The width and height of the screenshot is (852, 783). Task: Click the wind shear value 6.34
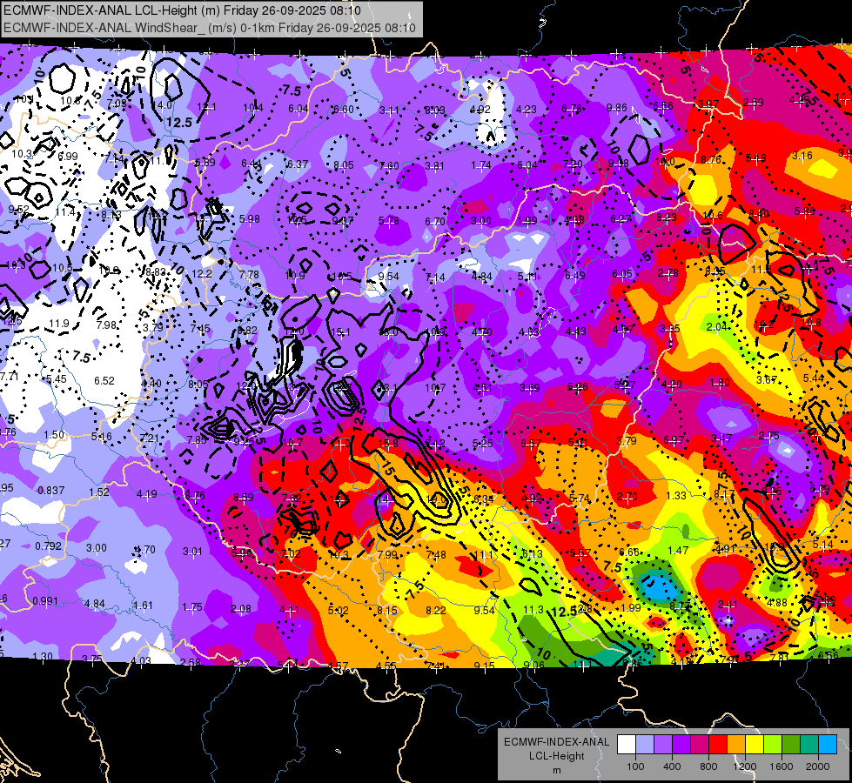tap(484, 499)
